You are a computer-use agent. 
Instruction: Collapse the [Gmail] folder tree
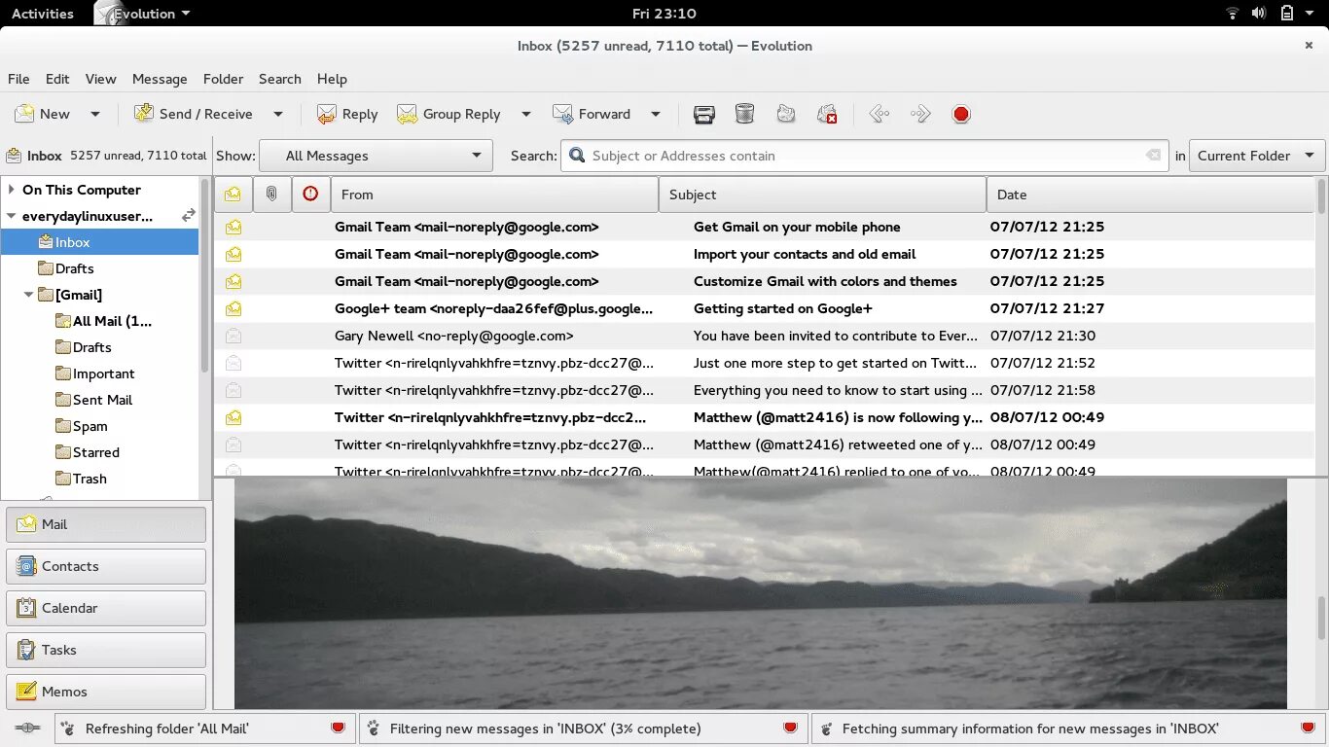(29, 295)
